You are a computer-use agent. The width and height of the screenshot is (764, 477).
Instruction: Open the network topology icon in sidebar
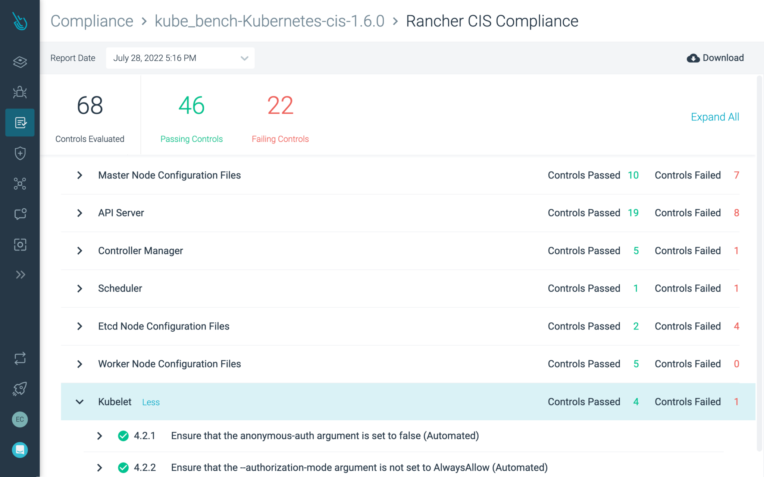pyautogui.click(x=20, y=184)
